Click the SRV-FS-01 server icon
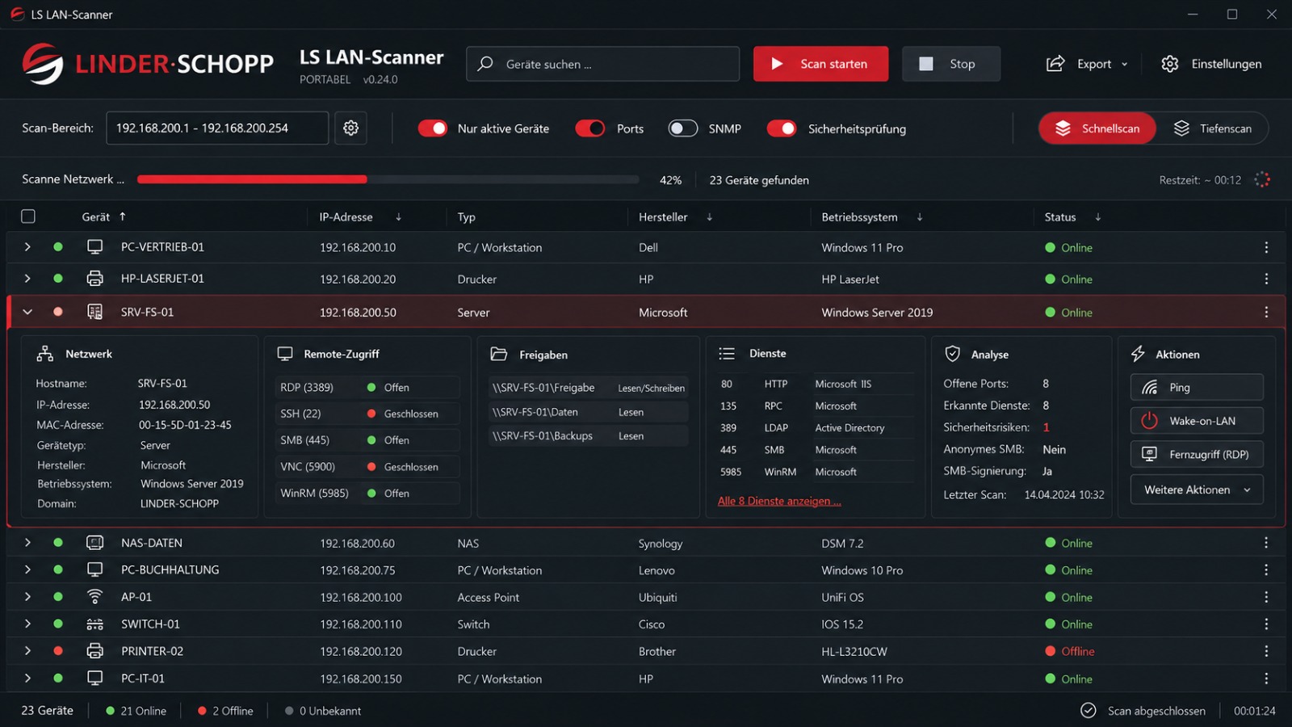This screenshot has height=727, width=1292. (x=94, y=312)
